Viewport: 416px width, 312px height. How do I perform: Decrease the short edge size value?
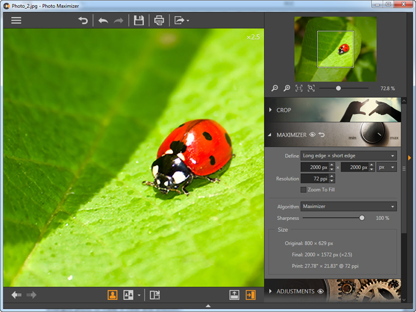(371, 169)
